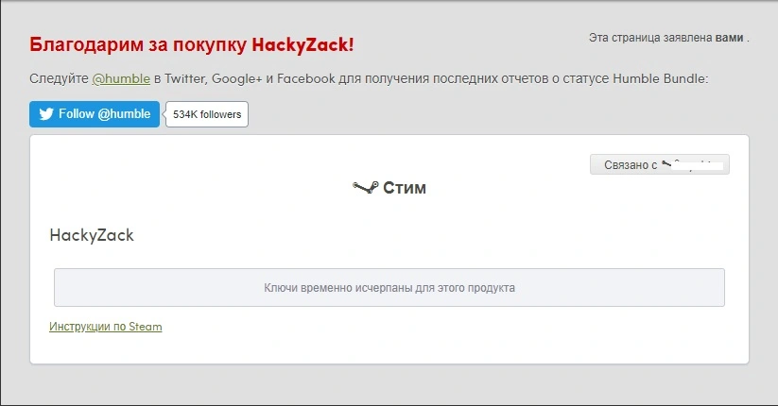778x406 pixels.
Task: Click the Связано с Steam account button
Action: click(660, 164)
